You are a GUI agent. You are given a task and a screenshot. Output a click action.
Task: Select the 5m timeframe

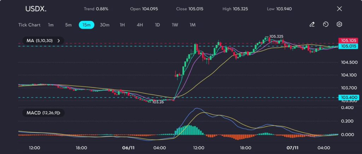pos(68,25)
